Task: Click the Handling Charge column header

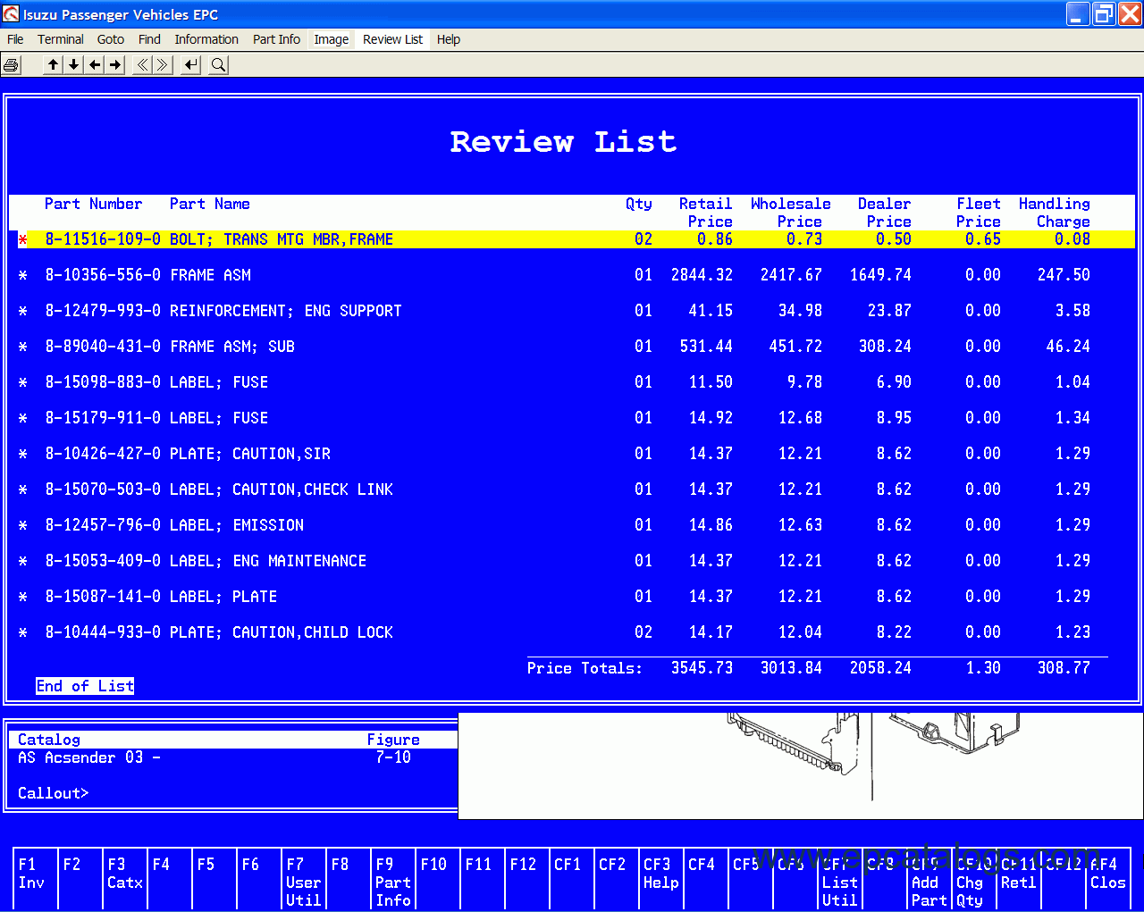Action: point(1055,213)
